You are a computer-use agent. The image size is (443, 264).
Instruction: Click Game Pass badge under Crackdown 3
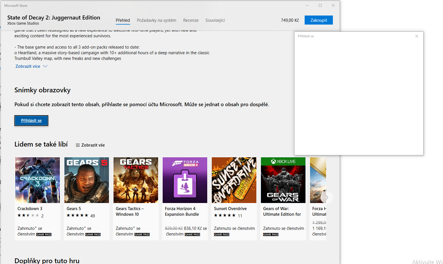pyautogui.click(x=44, y=235)
